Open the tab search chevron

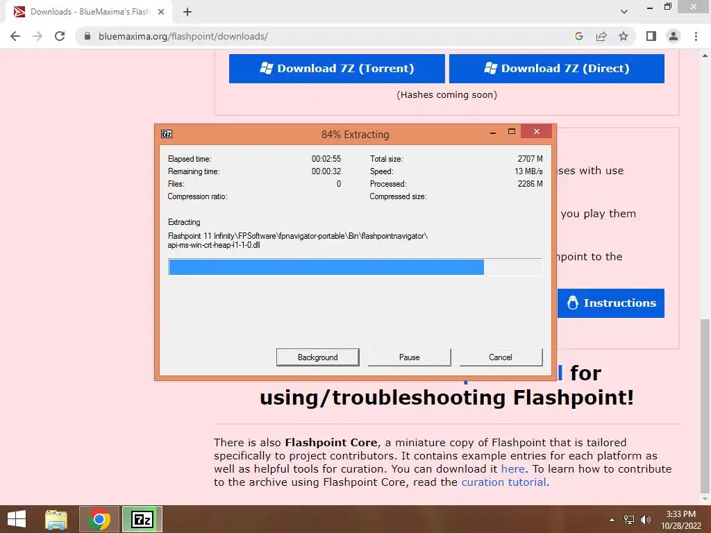point(624,12)
